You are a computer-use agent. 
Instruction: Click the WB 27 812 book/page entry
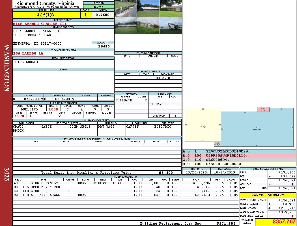(165, 78)
